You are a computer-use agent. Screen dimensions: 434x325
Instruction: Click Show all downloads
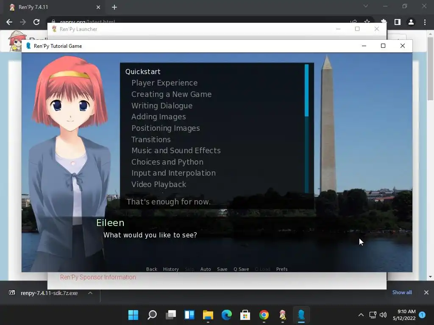(402, 292)
